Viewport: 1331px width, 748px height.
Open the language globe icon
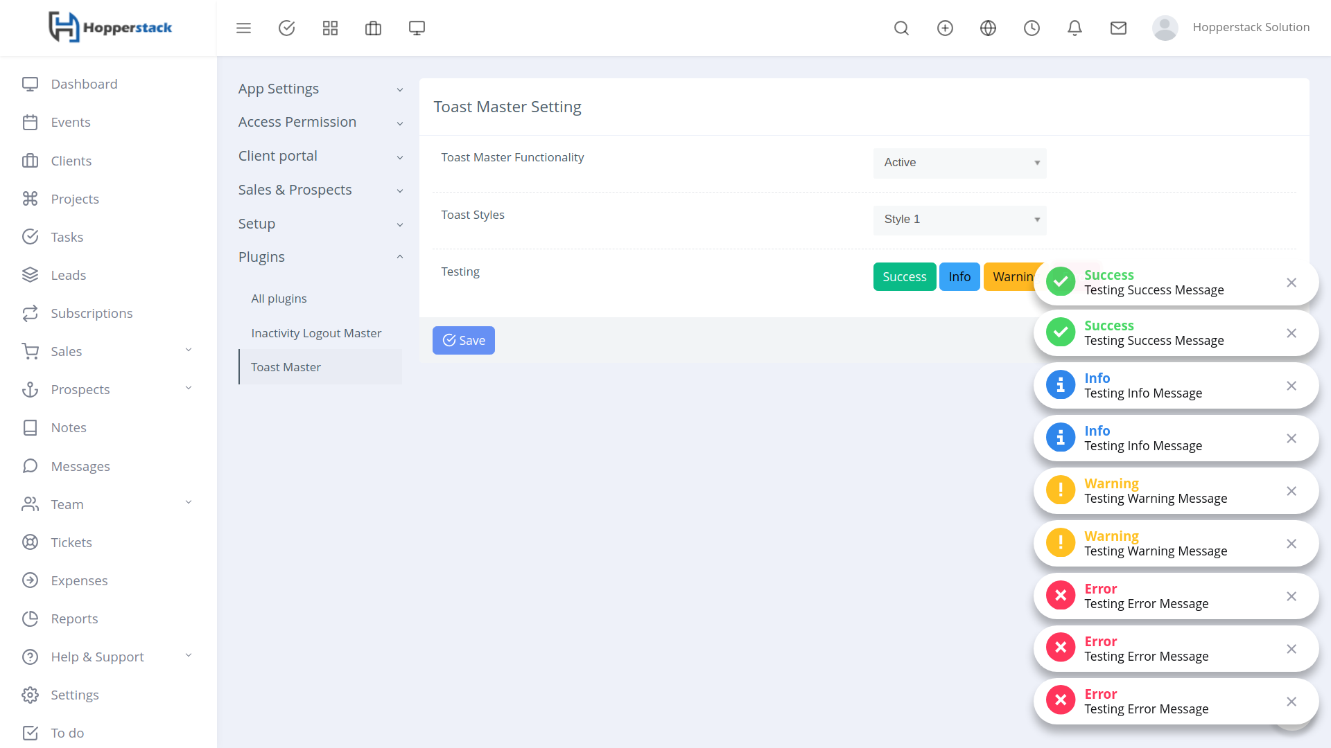click(x=988, y=28)
